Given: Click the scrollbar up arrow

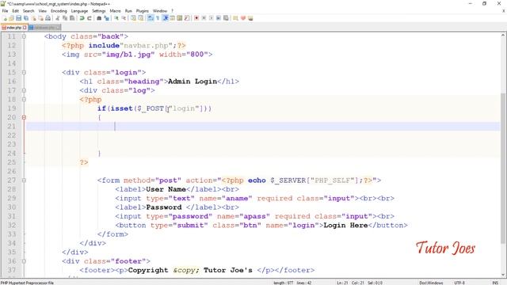Looking at the screenshot, I should coord(504,35).
